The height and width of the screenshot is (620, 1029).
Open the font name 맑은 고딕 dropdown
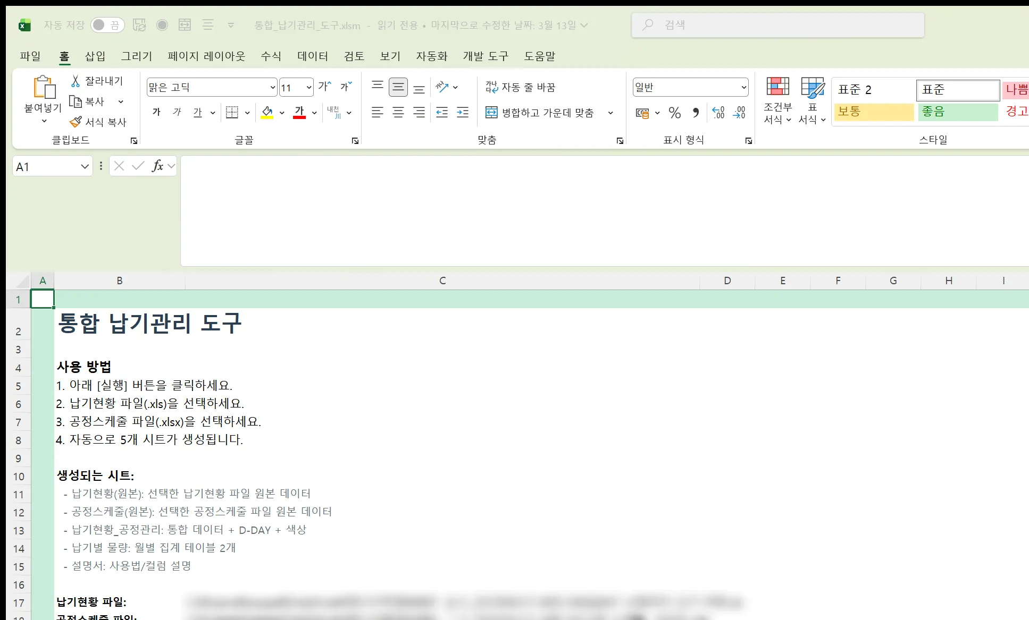click(272, 87)
